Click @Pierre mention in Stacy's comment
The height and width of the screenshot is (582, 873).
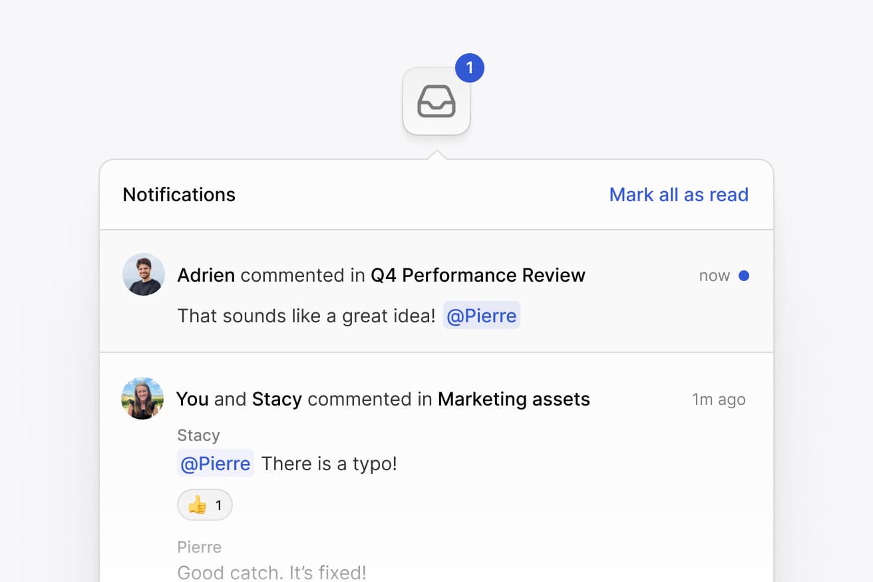coord(216,463)
